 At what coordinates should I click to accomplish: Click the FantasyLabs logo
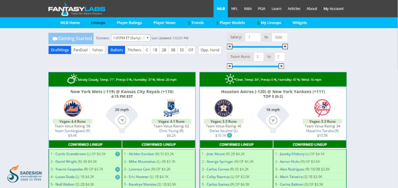point(76,9)
